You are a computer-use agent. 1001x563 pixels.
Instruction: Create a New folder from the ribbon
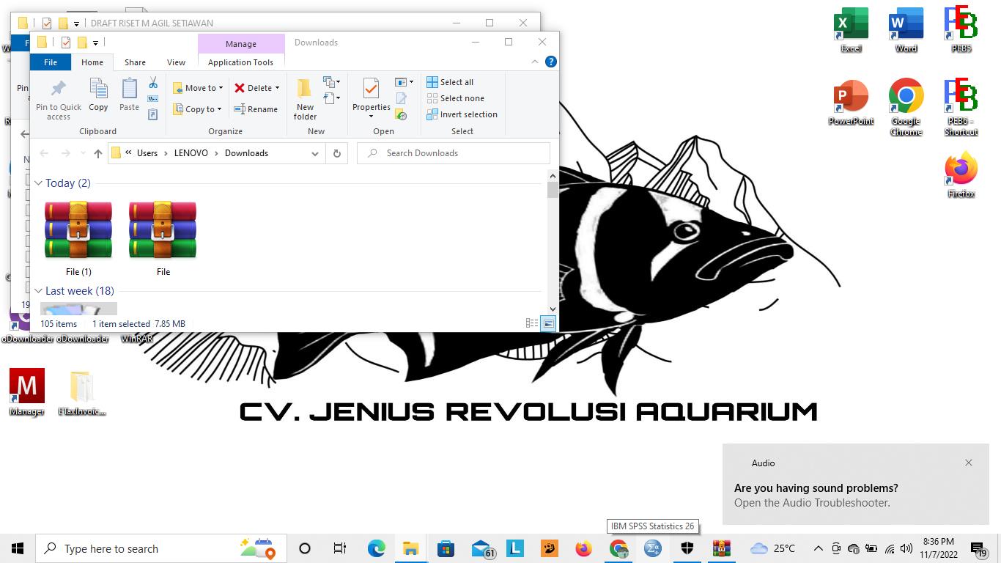pyautogui.click(x=305, y=98)
